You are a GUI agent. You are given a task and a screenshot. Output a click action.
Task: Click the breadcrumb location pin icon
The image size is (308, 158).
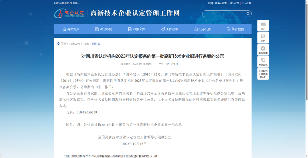[58, 44]
